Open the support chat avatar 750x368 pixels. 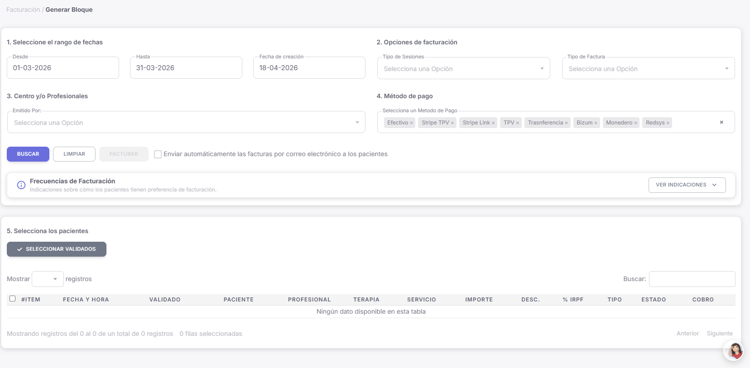(734, 351)
